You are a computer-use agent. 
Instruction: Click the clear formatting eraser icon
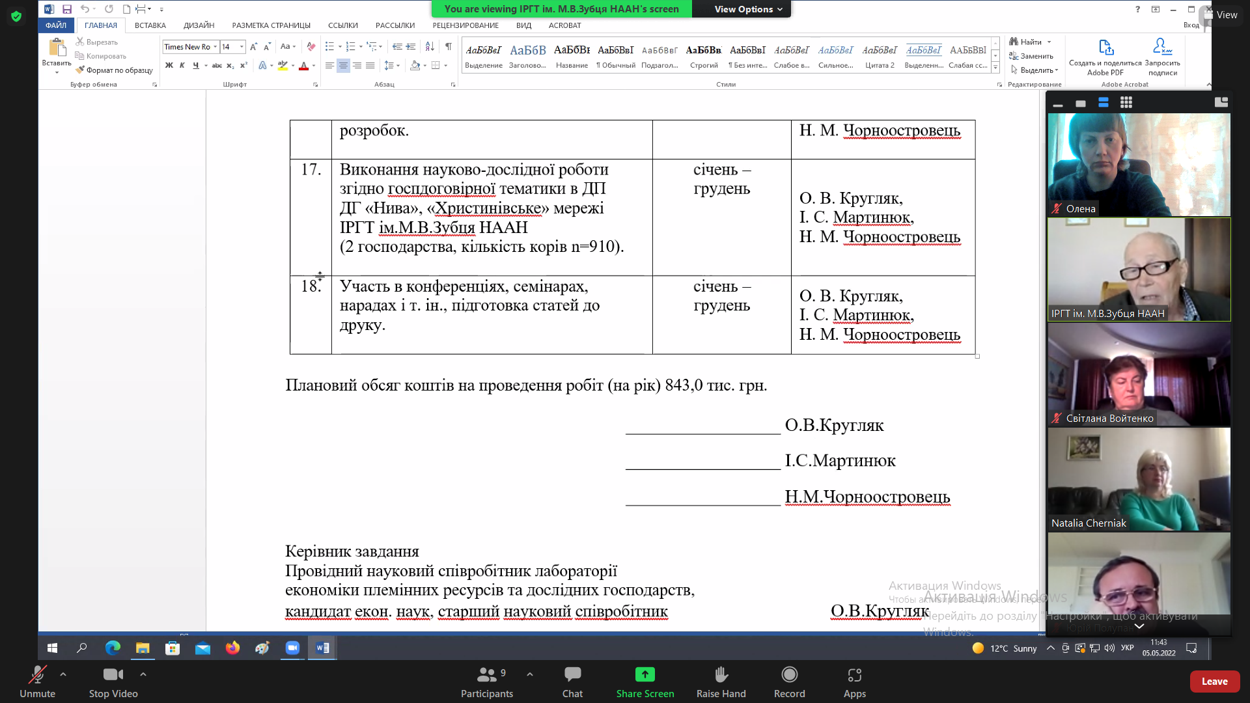[x=311, y=47]
